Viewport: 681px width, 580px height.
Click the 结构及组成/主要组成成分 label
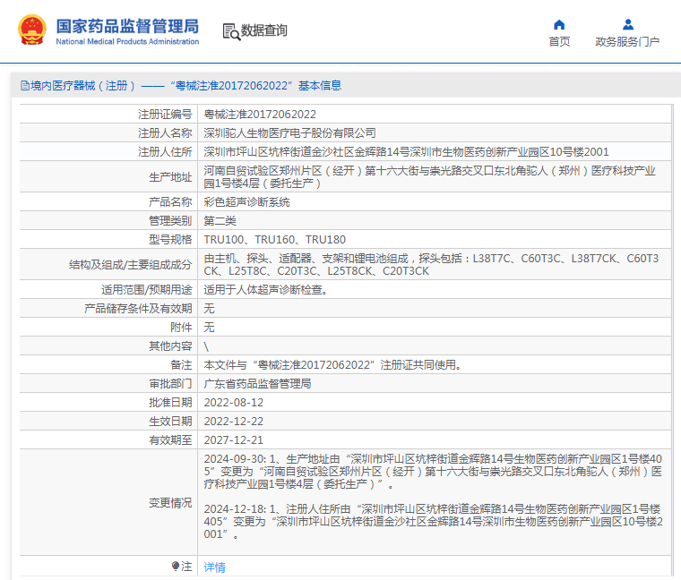130,265
